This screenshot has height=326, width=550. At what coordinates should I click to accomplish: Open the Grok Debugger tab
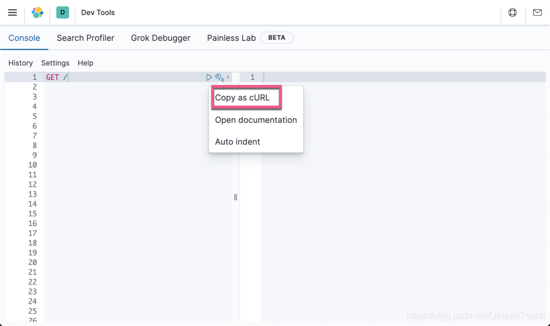pyautogui.click(x=161, y=38)
